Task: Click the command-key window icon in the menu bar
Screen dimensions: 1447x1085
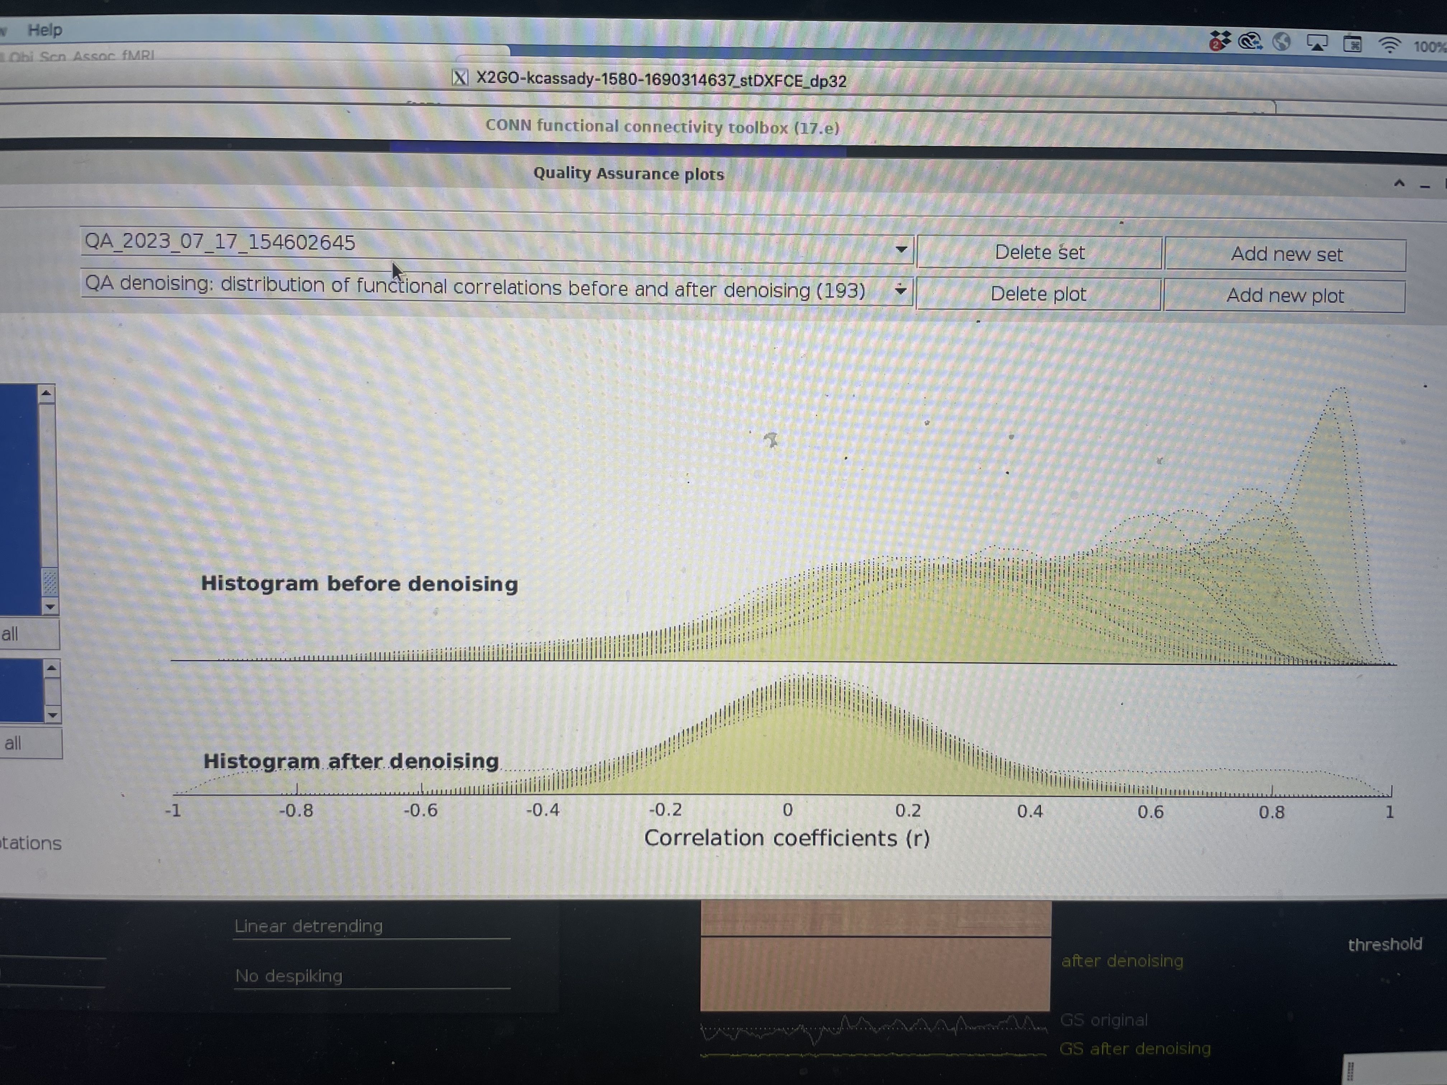Action: [1353, 44]
